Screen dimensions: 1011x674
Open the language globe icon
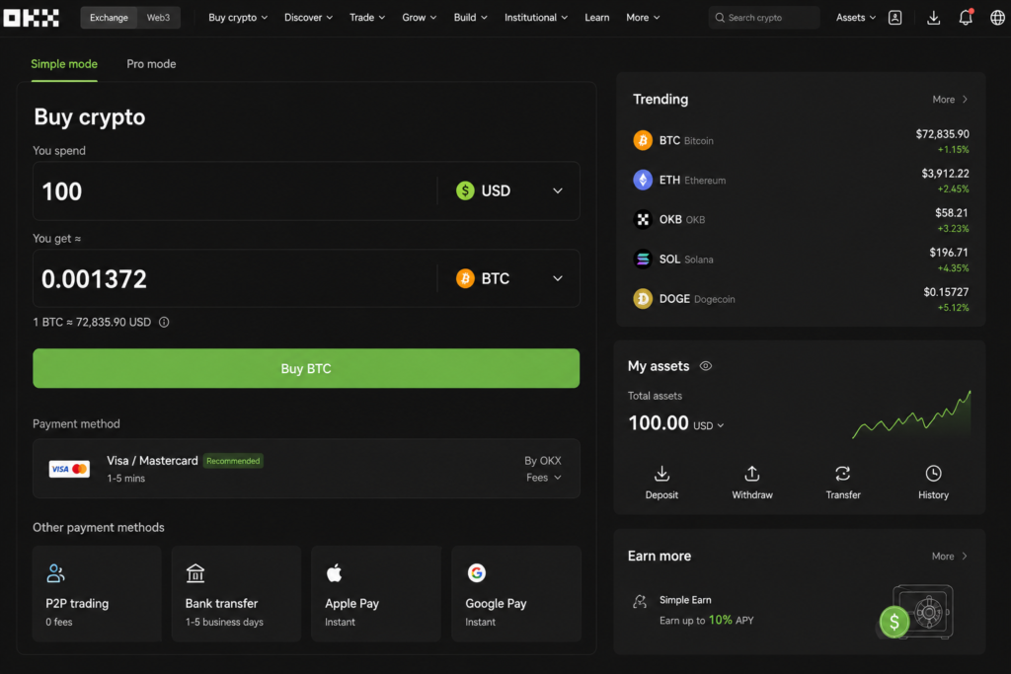coord(997,18)
